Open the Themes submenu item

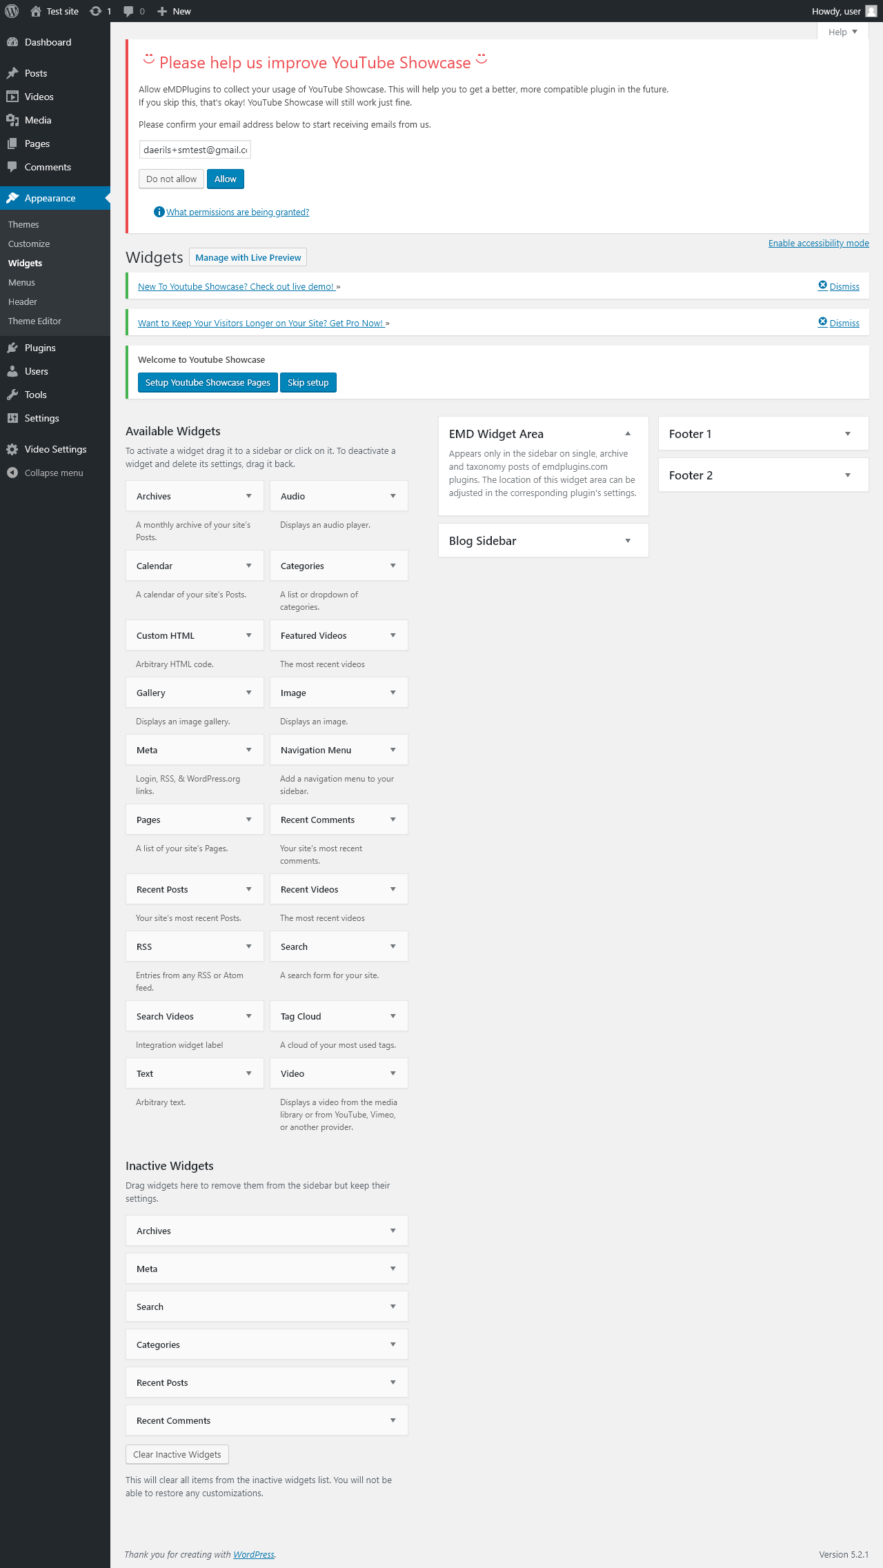click(x=23, y=224)
